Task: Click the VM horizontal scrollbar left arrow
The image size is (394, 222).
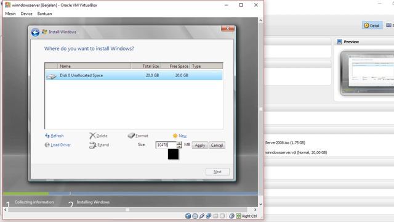Action: tap(6, 210)
